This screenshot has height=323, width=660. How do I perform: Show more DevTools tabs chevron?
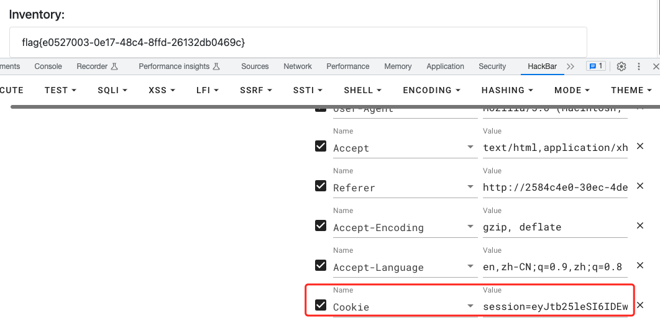click(x=572, y=66)
